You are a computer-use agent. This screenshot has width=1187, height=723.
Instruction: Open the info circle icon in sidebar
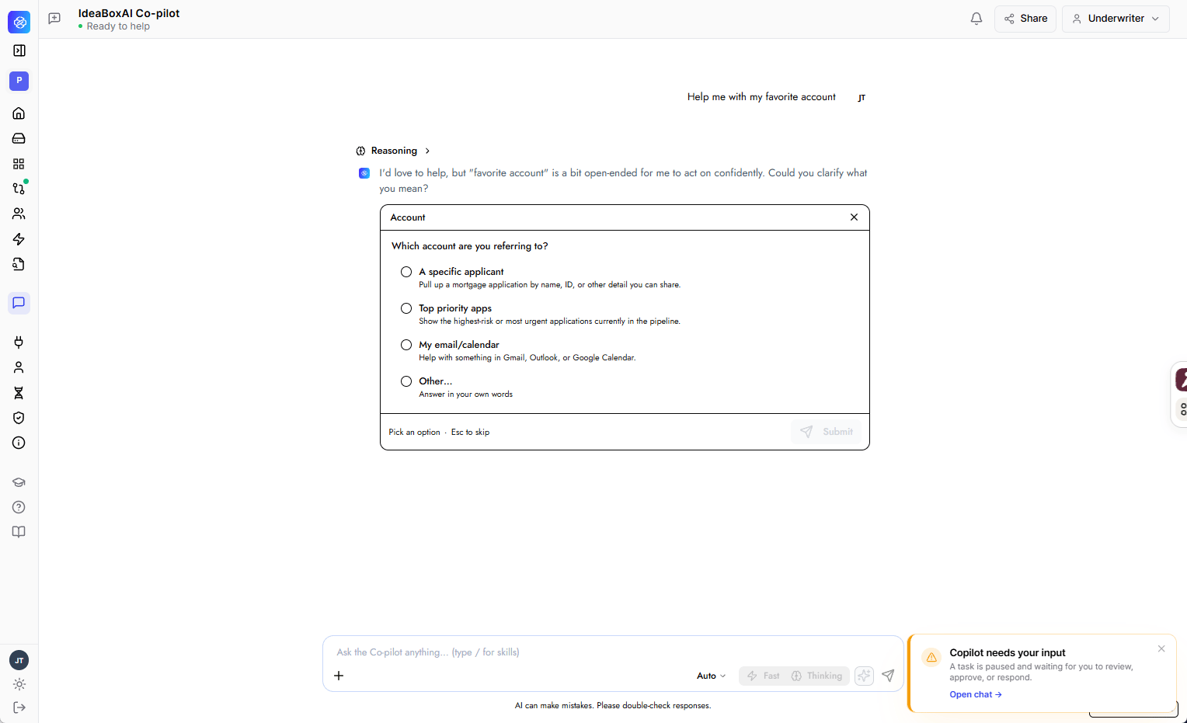coord(19,443)
